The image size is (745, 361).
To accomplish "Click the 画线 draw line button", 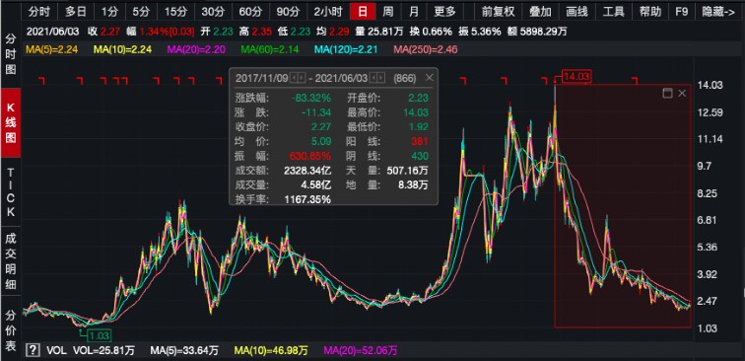I will click(x=576, y=12).
